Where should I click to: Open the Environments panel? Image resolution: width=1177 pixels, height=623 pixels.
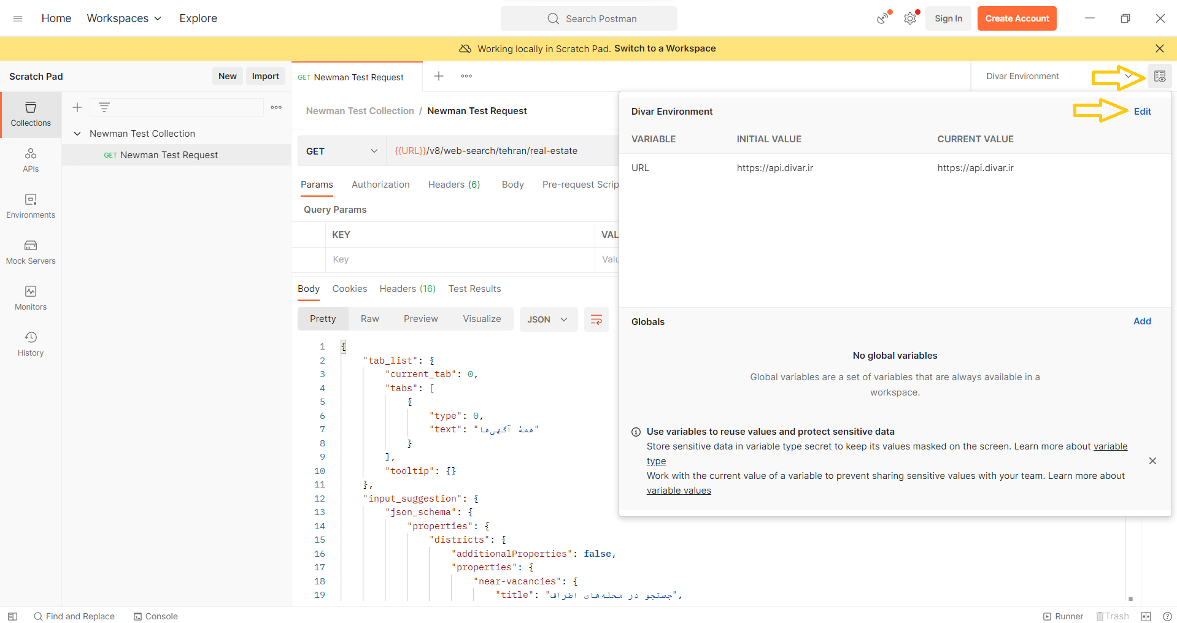click(x=30, y=205)
